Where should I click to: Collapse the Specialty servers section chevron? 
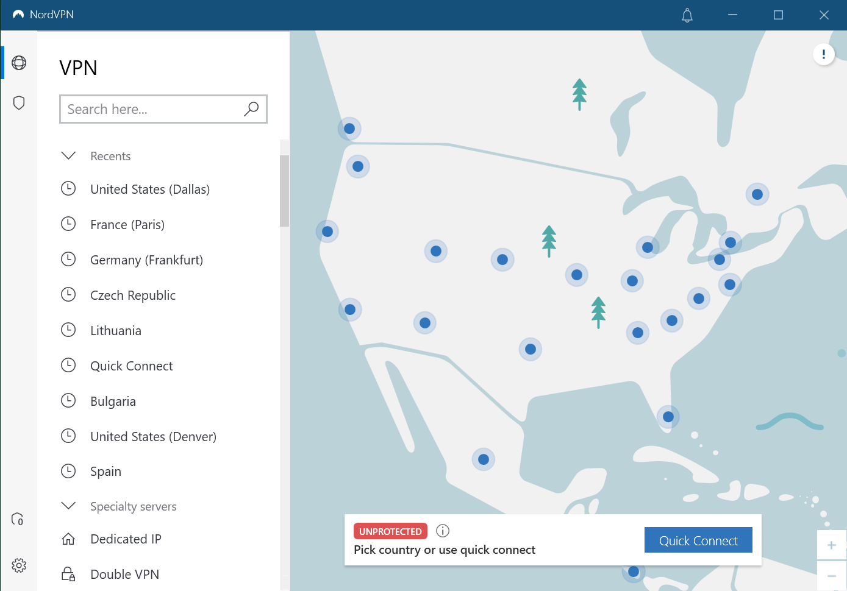coord(68,506)
